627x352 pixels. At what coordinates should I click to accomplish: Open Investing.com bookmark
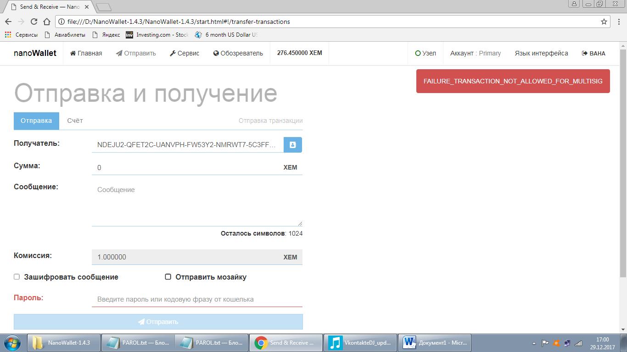tap(157, 35)
